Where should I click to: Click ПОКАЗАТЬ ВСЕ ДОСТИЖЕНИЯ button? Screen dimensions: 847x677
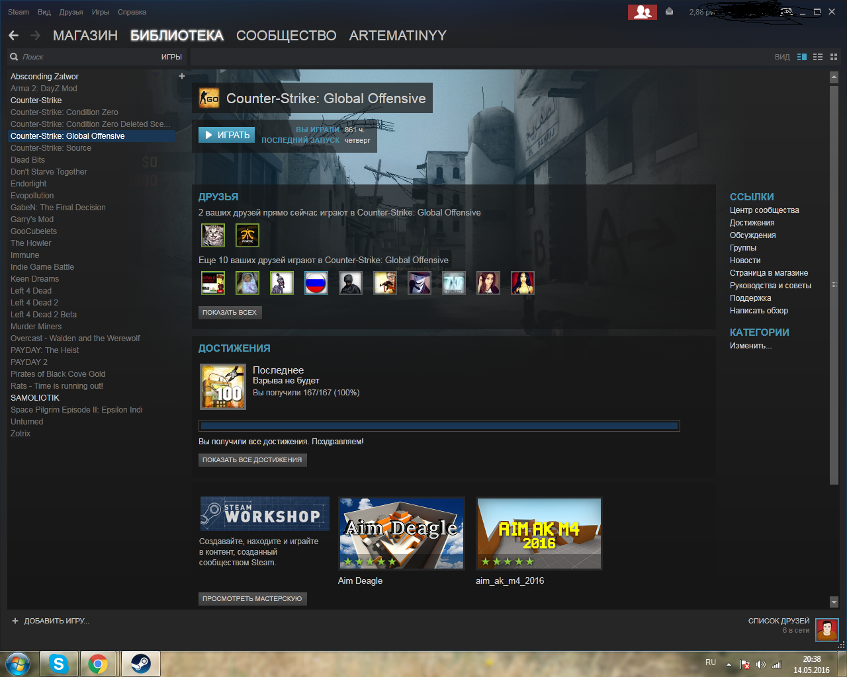click(x=252, y=459)
